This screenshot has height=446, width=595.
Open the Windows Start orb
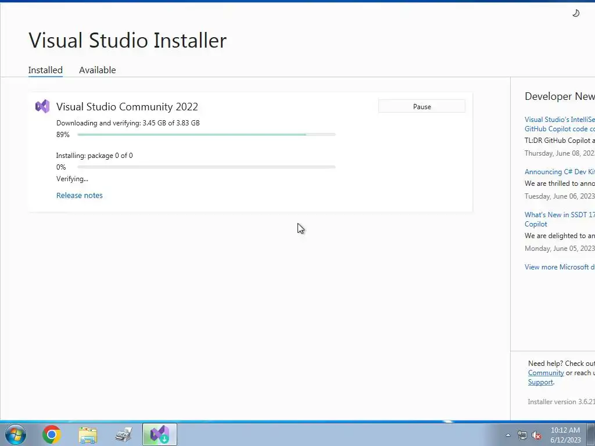16,434
